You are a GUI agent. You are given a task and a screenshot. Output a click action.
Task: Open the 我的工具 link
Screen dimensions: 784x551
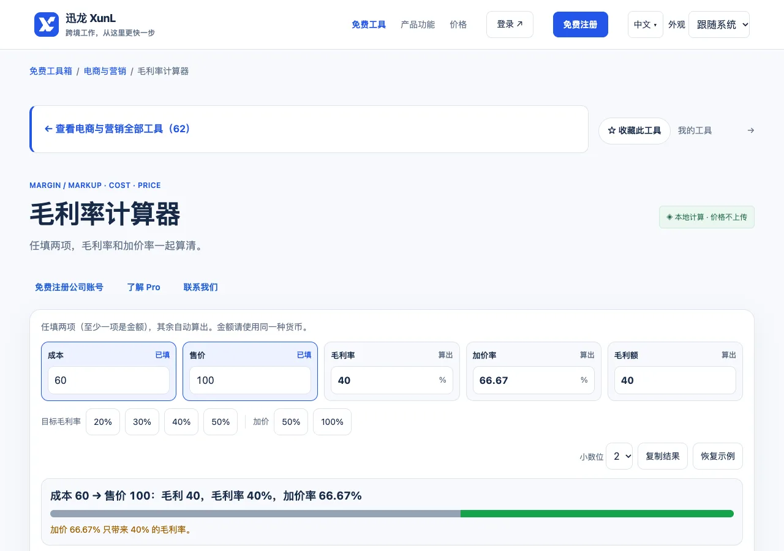[695, 130]
